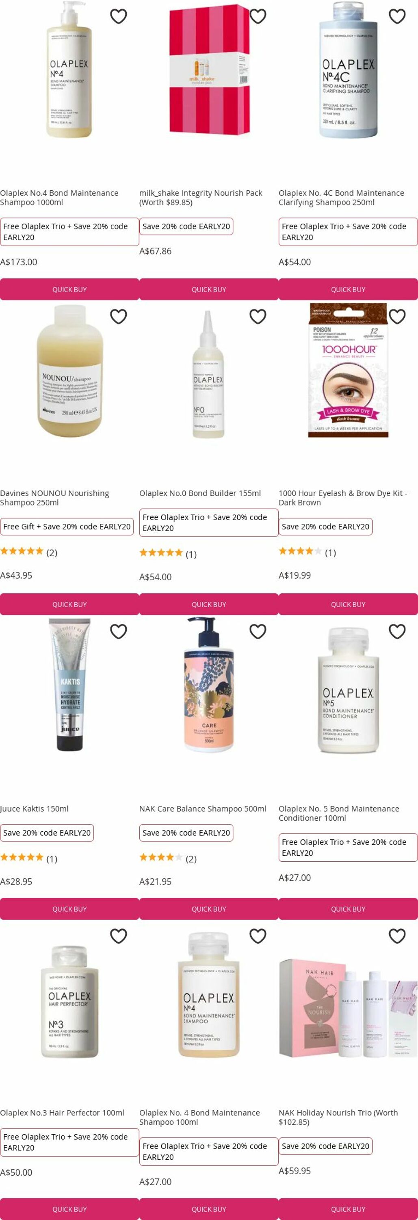Favorite the NAK Care Balance Shampoo
This screenshot has height=1220, width=418.
pyautogui.click(x=258, y=631)
